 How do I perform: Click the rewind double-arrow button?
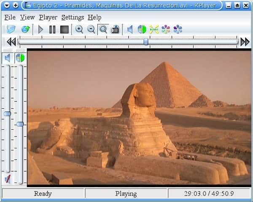click(x=11, y=41)
